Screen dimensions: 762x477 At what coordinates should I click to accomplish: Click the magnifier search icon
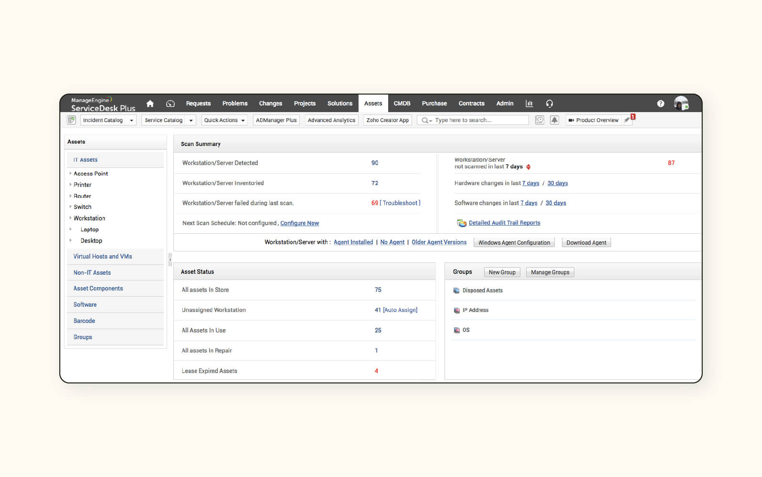(x=425, y=120)
